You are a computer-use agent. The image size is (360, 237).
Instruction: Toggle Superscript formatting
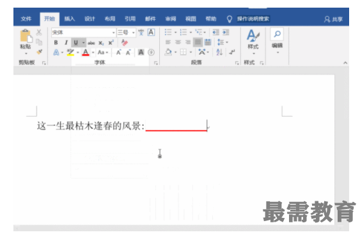point(111,43)
